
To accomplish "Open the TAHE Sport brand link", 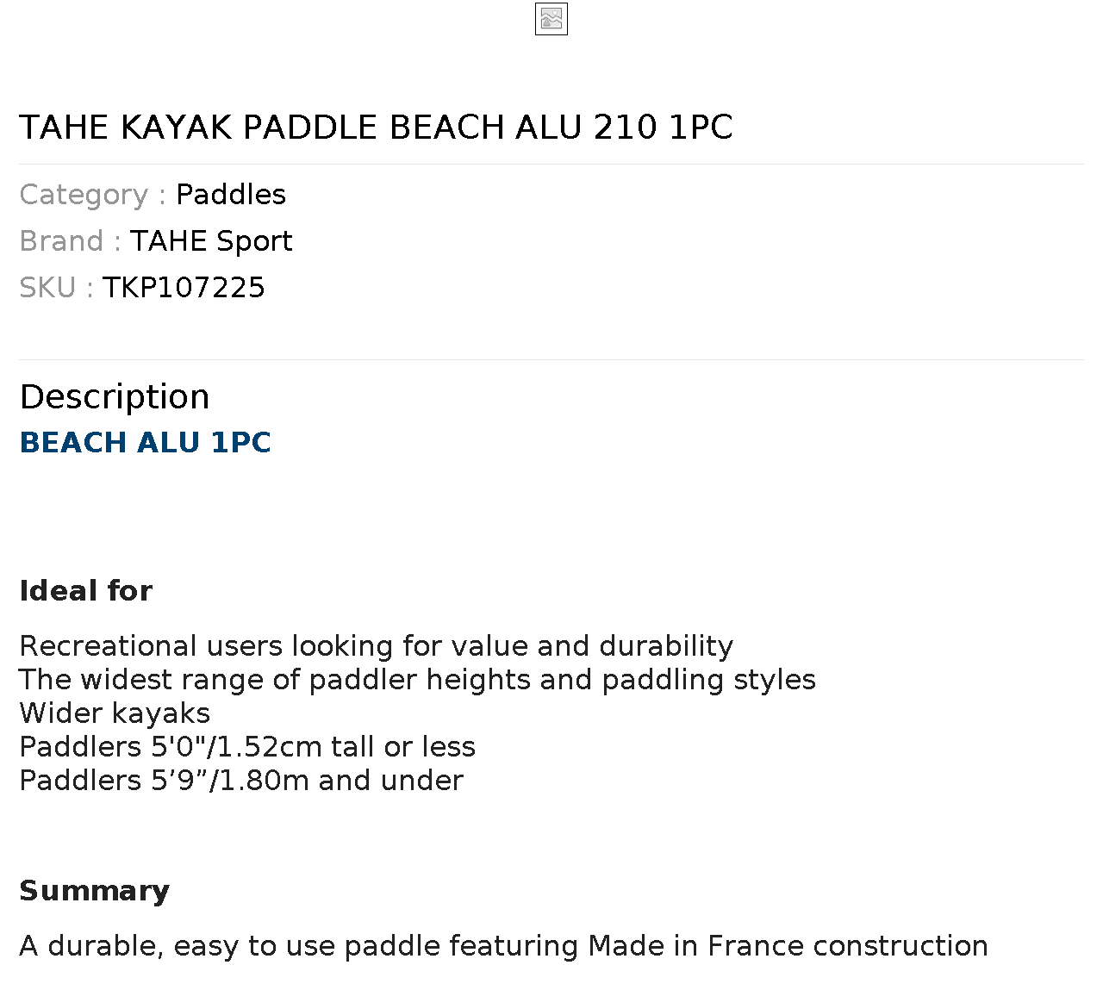I will (x=211, y=241).
